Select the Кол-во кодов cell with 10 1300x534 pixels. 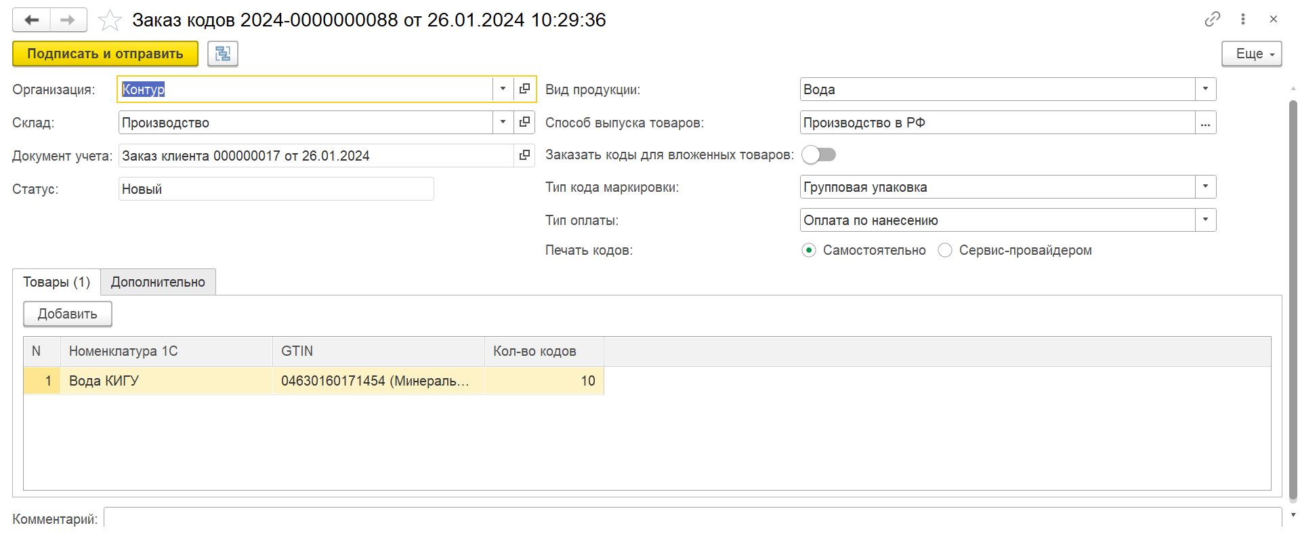544,381
